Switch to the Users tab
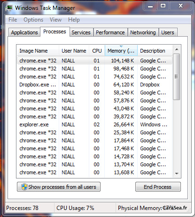This screenshot has width=195, height=217. 168,32
